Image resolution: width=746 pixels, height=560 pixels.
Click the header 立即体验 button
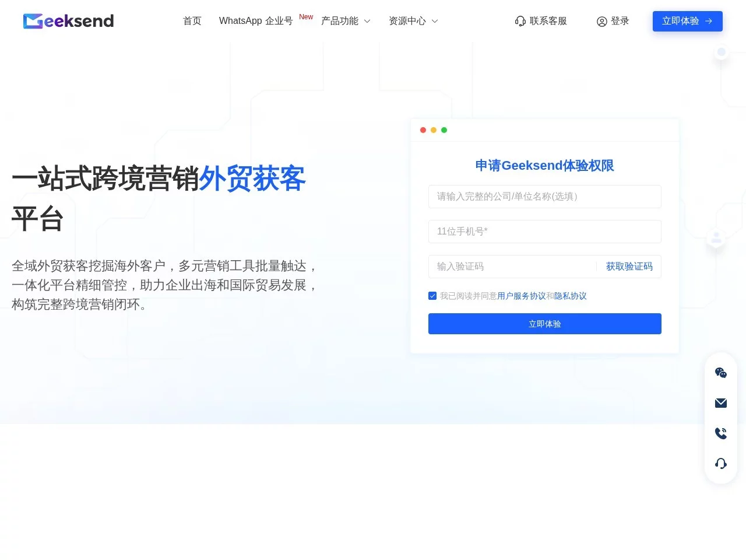pos(688,21)
